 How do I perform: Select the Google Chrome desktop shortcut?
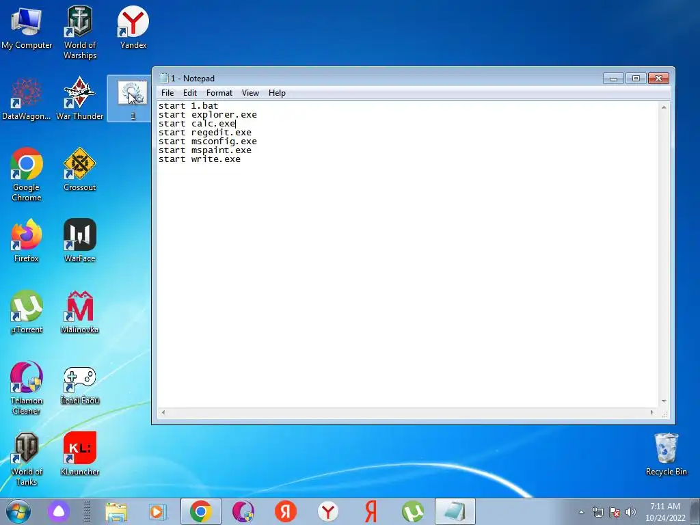point(27,174)
